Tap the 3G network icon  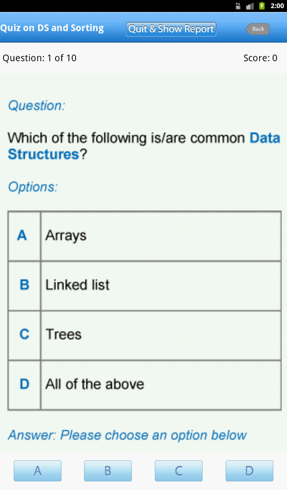tap(238, 6)
